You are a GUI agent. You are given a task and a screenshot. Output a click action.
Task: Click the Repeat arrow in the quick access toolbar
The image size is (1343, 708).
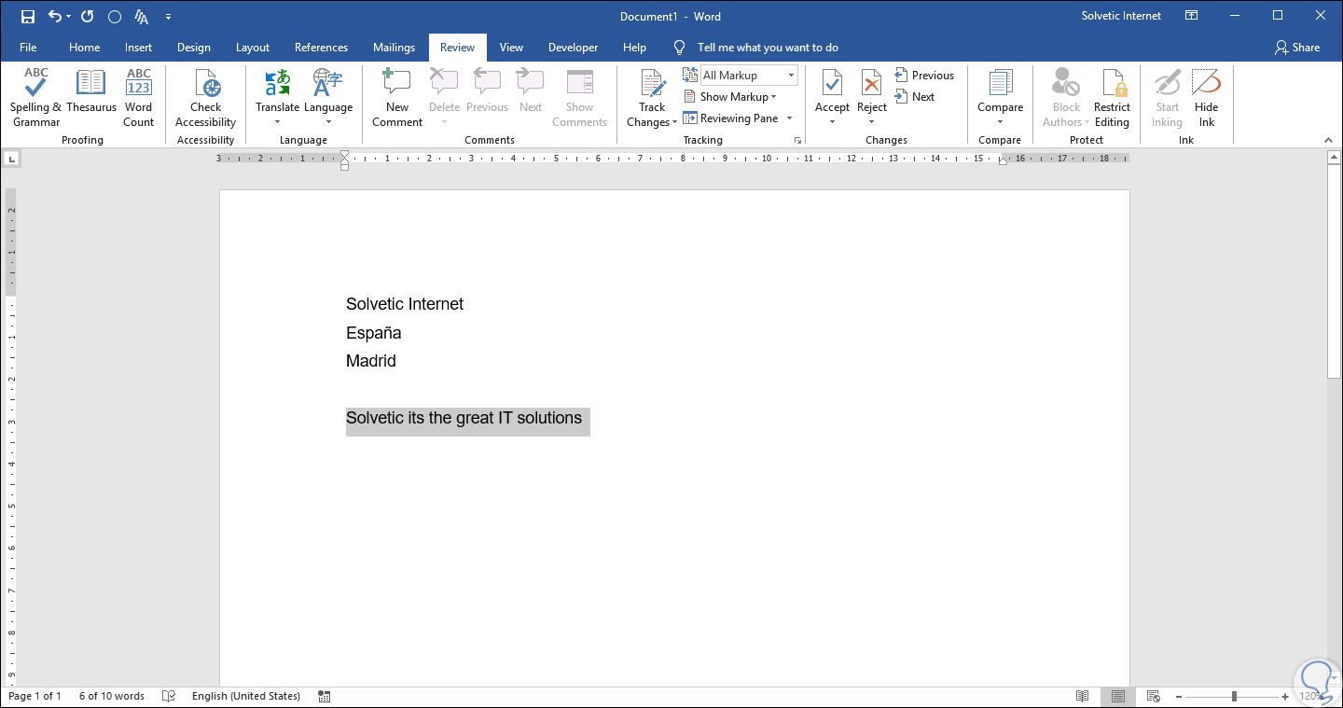[x=87, y=17]
